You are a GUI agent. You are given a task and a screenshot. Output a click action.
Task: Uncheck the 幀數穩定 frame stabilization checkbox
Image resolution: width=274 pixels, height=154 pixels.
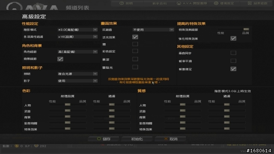[233, 69]
